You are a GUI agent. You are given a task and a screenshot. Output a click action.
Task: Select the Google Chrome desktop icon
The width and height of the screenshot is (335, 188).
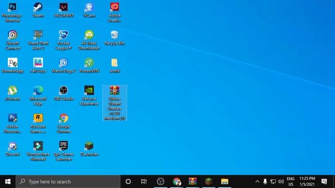(64, 123)
